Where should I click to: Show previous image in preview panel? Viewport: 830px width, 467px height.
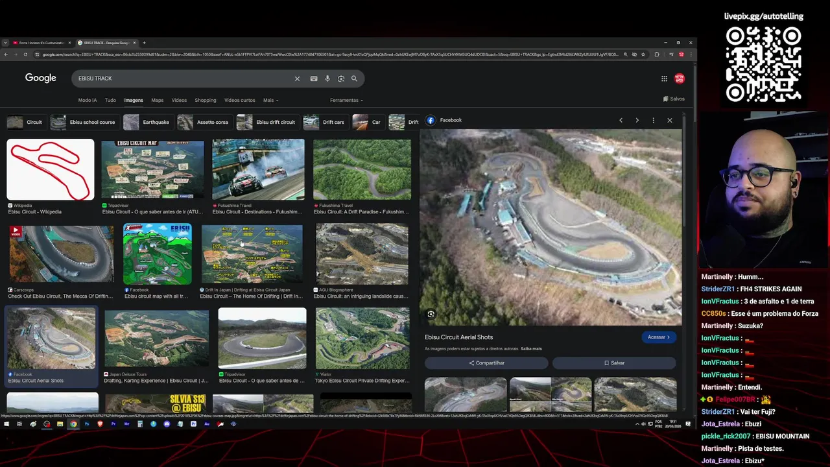(621, 120)
